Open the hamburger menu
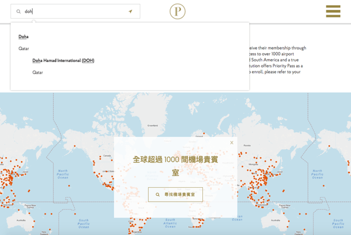Image resolution: width=351 pixels, height=235 pixels. [x=333, y=12]
